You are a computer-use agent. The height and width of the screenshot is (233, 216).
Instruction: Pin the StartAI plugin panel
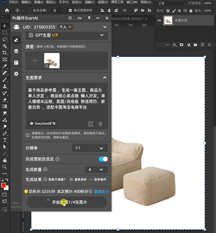coord(89,18)
